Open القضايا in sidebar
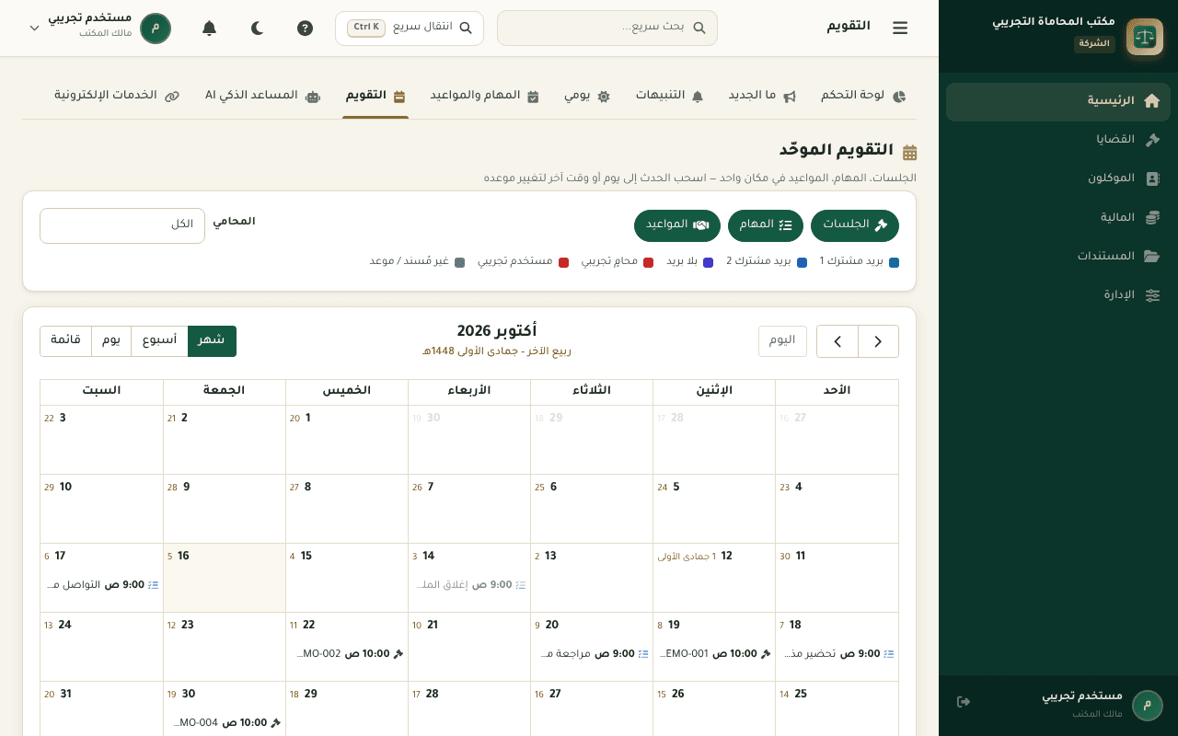 click(x=1058, y=140)
